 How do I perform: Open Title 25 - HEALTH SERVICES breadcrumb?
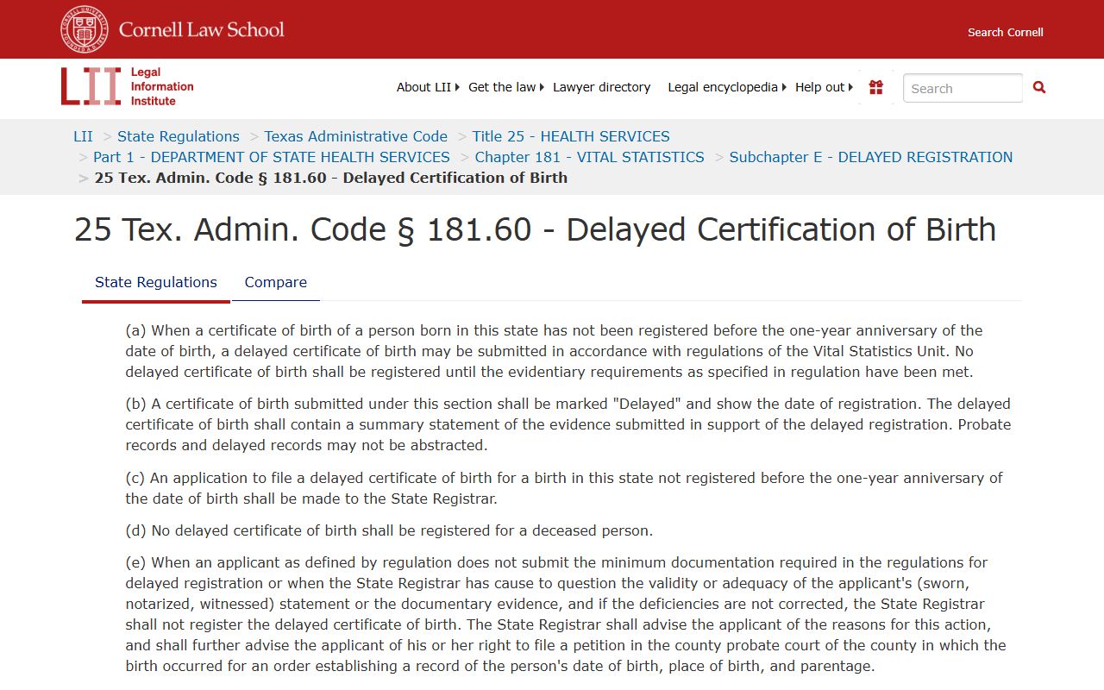coord(571,136)
